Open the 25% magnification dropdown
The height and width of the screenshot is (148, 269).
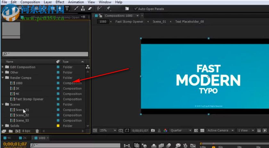tap(108, 130)
